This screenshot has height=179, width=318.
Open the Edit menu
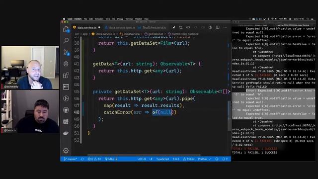(91, 19)
